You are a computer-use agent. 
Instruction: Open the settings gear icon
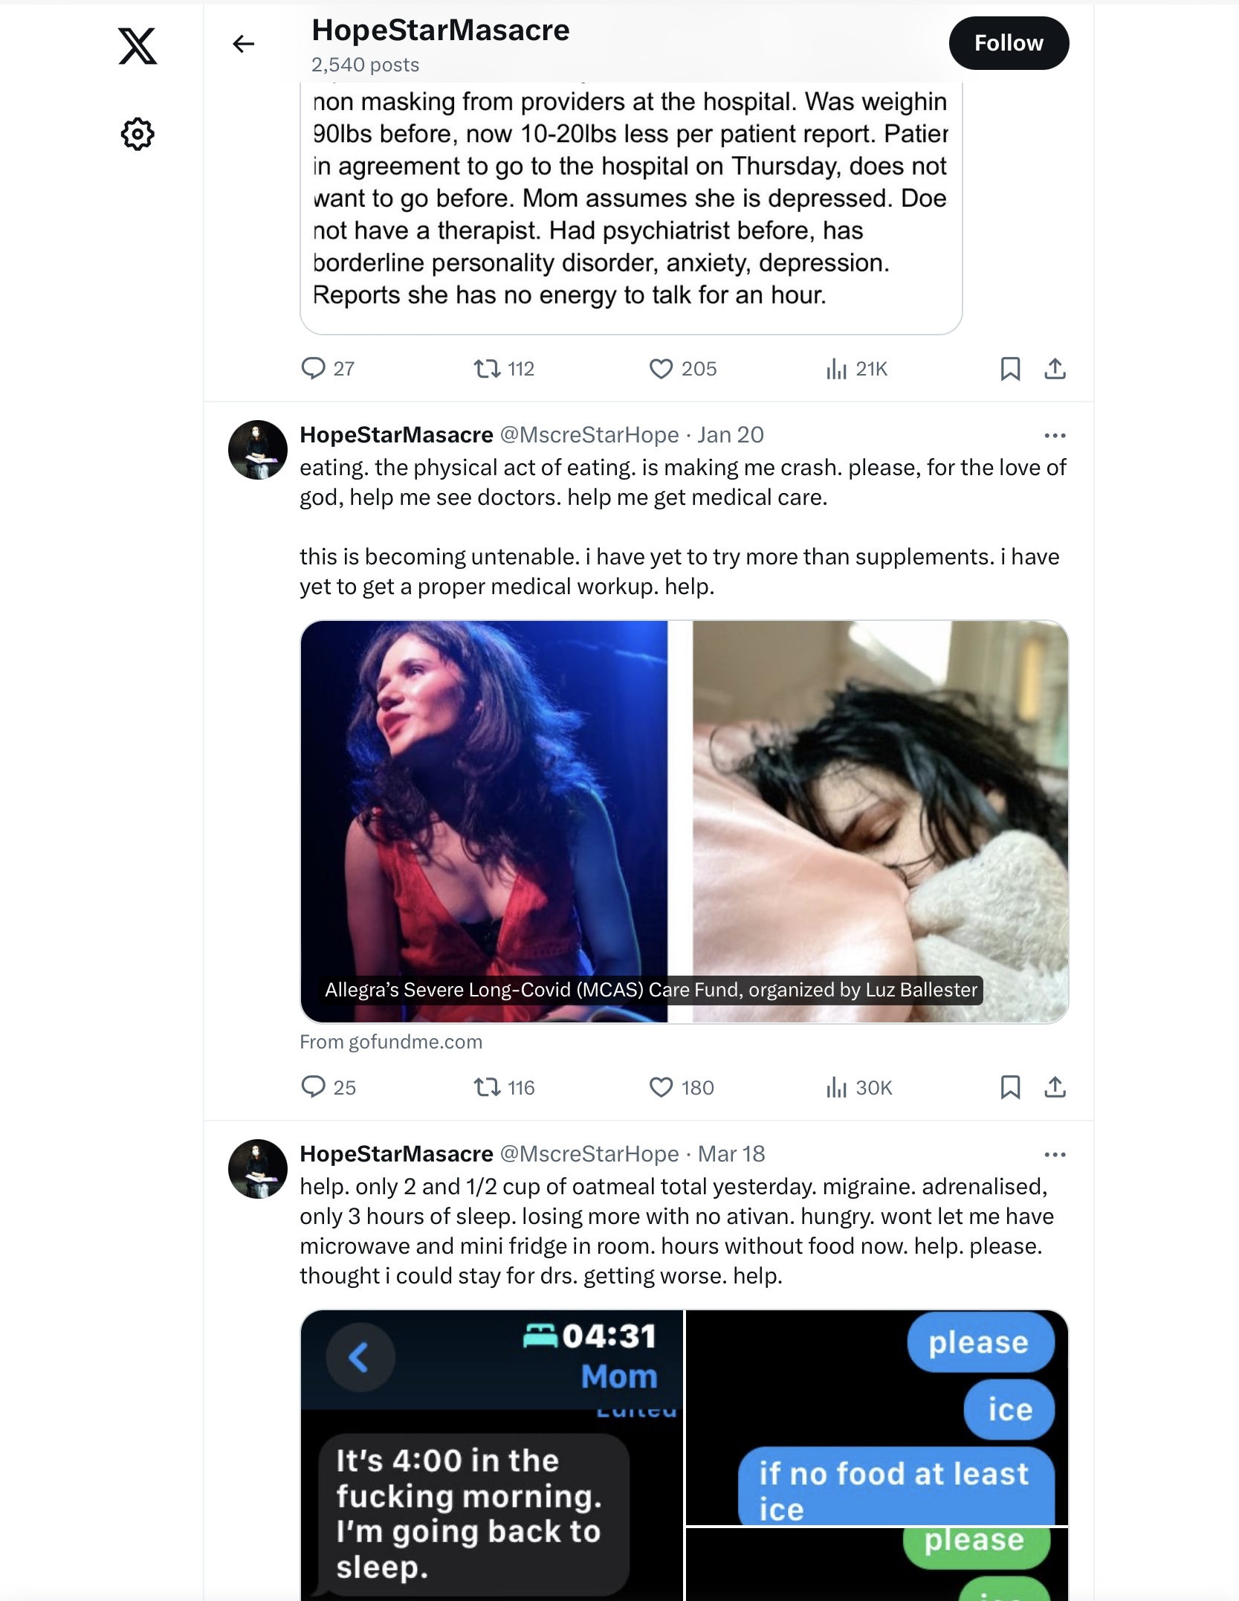pos(138,134)
